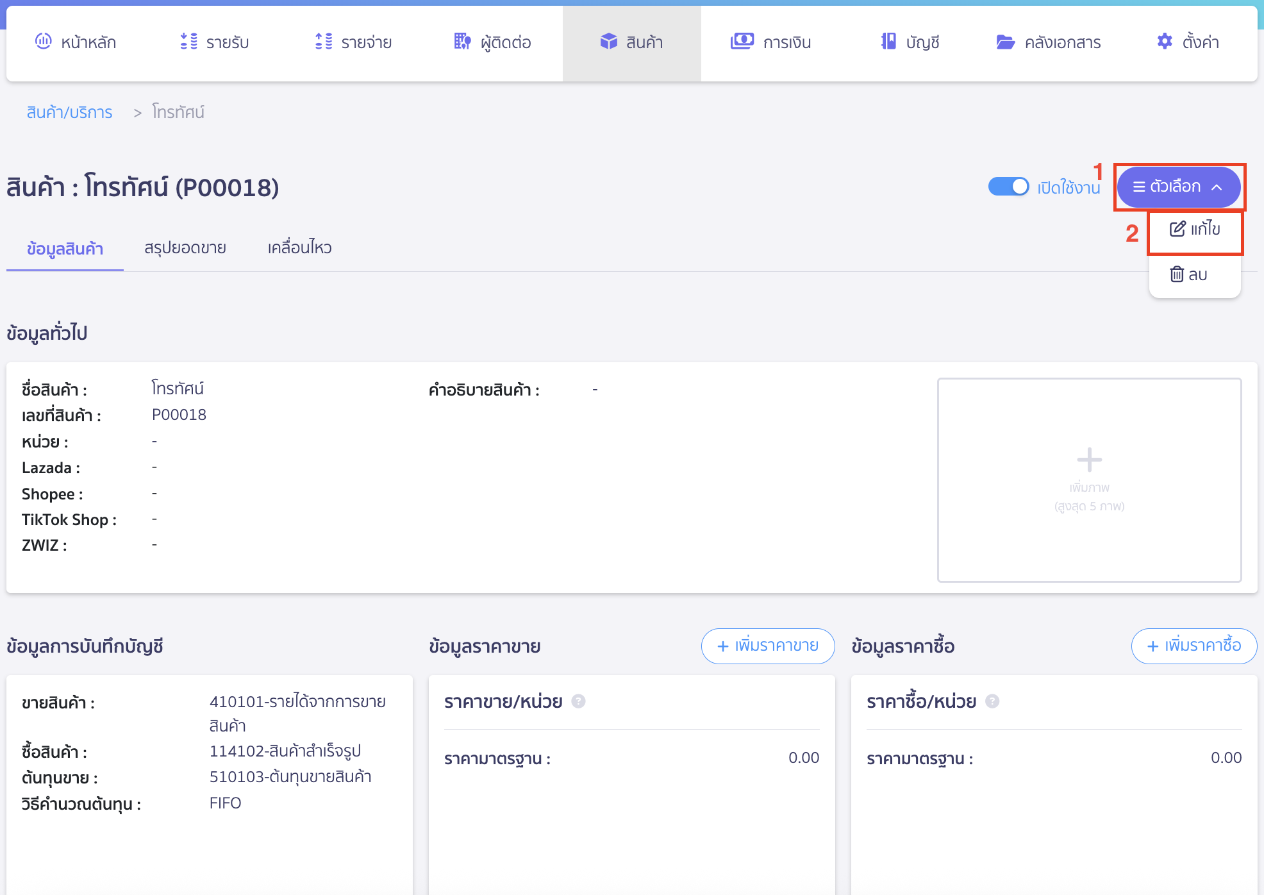Collapse the ตัวเลือก options dropdown
The width and height of the screenshot is (1264, 895).
tap(1178, 187)
